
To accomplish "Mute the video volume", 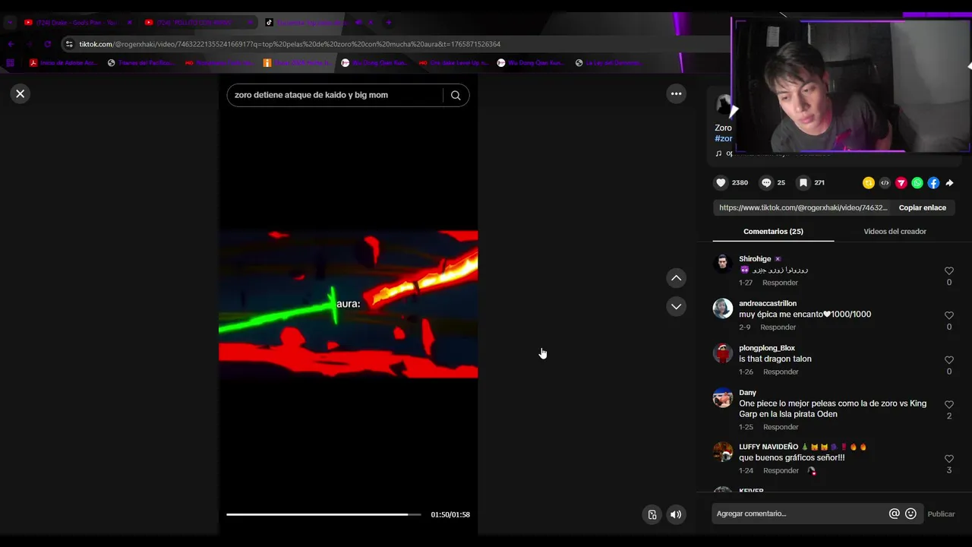I will pos(675,514).
